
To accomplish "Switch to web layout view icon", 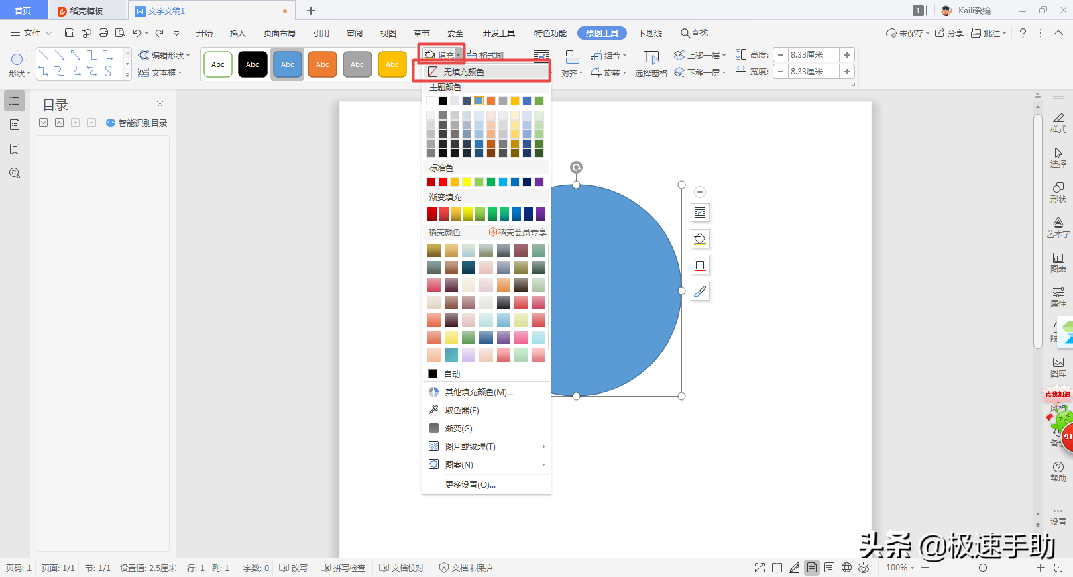I will coord(847,568).
